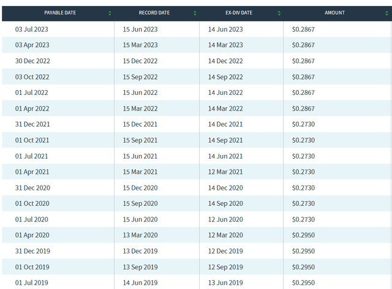Viewport: 392px width, 289px height.
Task: Select payable date 01 Jul 2020
Action: pos(31,219)
